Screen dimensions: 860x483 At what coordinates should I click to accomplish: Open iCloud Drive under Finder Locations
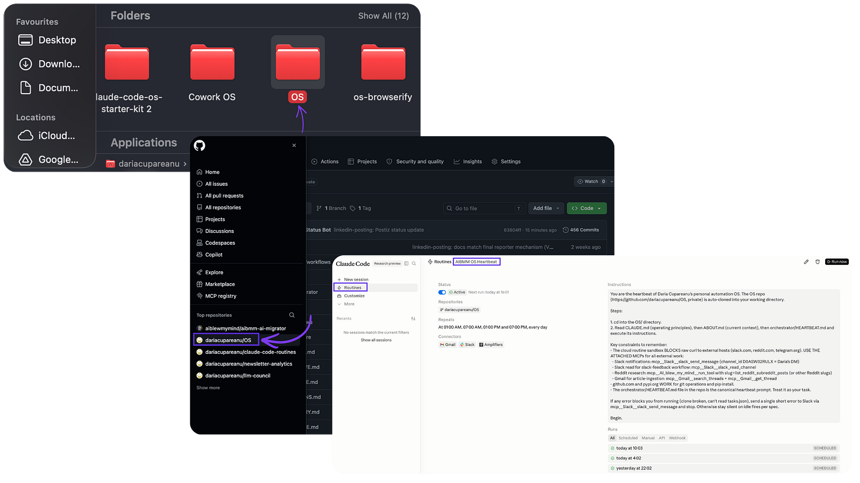click(x=47, y=136)
